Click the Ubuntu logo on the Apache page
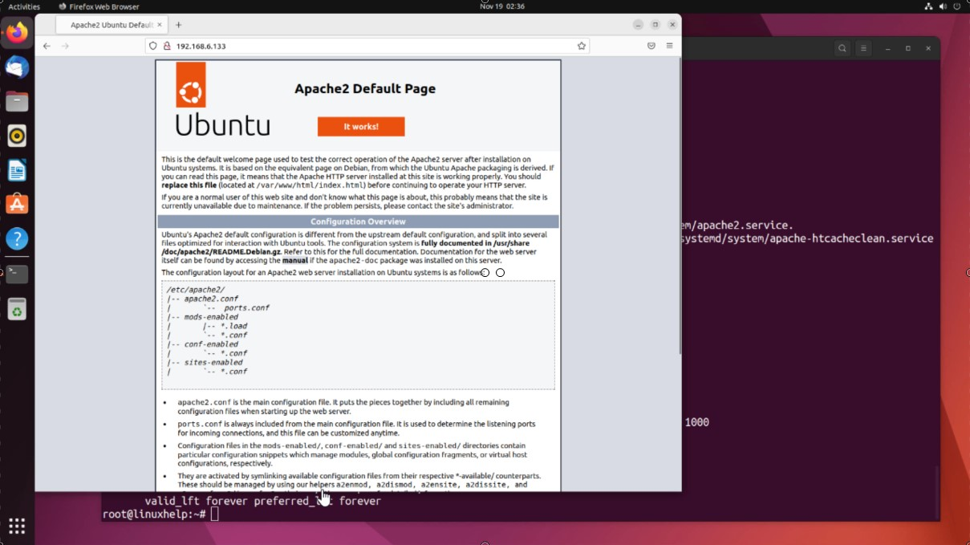Viewport: 970px width, 545px height. (223, 99)
